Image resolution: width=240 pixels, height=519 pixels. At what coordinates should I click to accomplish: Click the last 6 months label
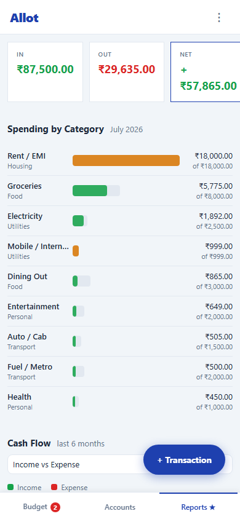pos(81,443)
